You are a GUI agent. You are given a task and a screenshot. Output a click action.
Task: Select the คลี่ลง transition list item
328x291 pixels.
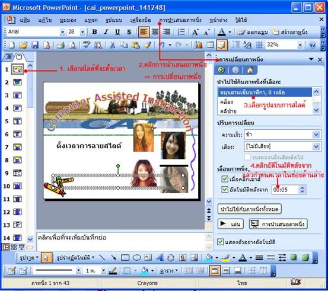tap(265, 102)
